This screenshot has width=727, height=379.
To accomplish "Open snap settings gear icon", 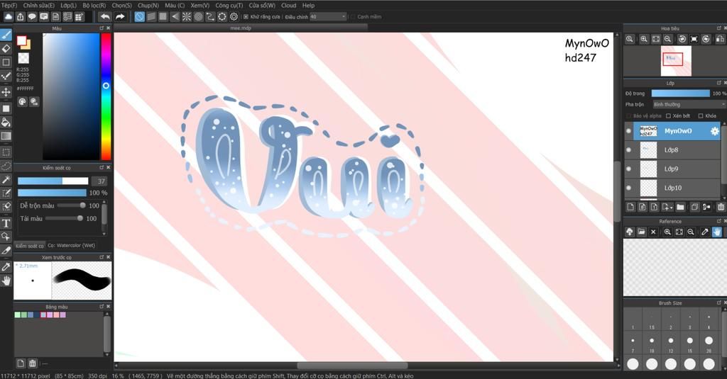I will tap(234, 17).
